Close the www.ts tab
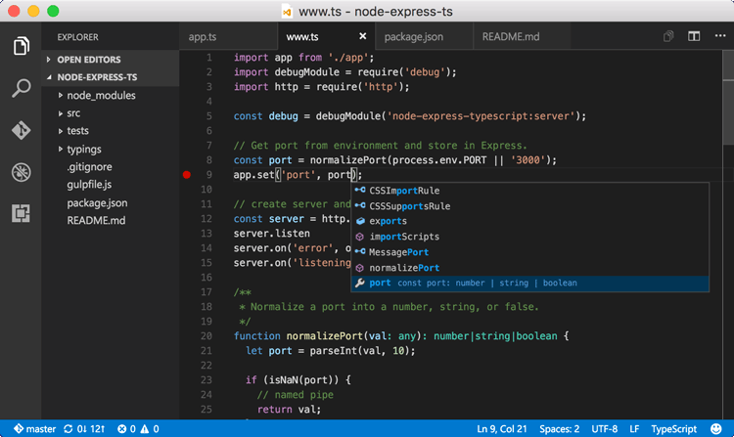The width and height of the screenshot is (734, 437). (x=362, y=36)
